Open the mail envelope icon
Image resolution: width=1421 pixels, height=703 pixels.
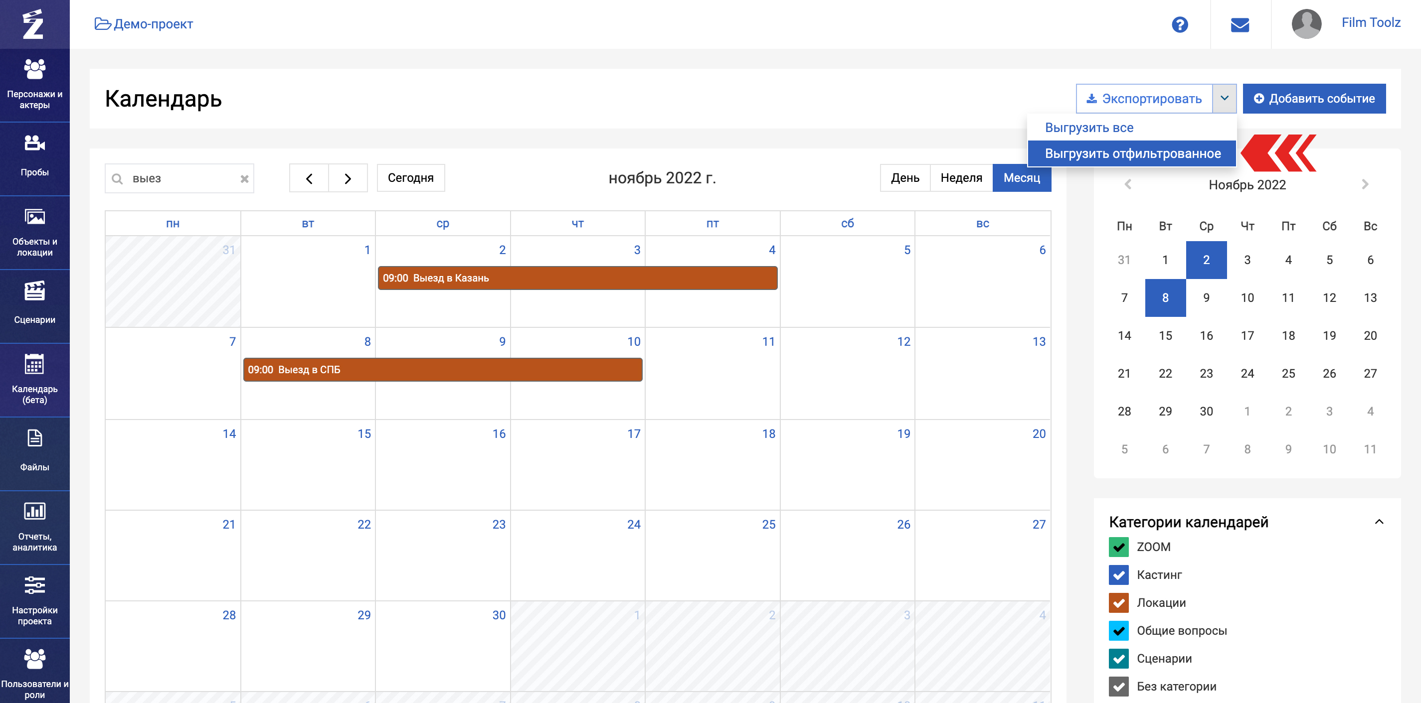click(x=1240, y=25)
